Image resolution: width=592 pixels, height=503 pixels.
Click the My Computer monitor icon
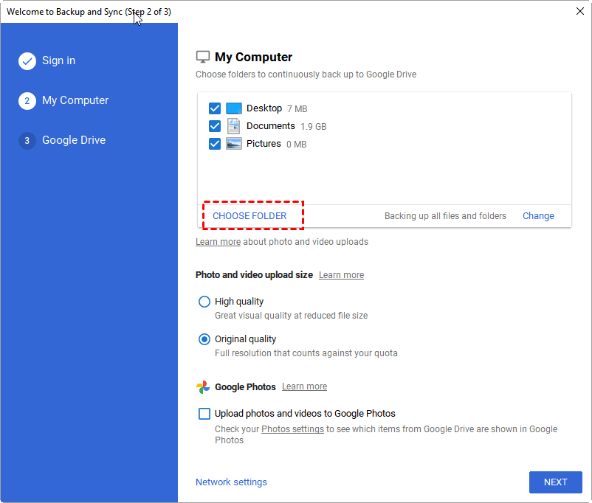(x=202, y=57)
